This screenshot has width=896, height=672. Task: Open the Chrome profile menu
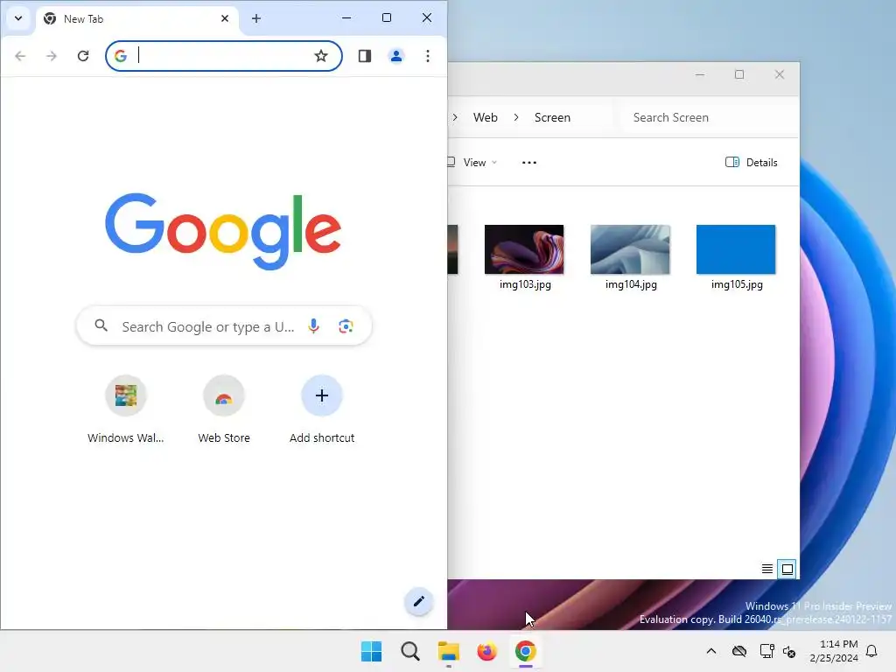click(x=396, y=56)
